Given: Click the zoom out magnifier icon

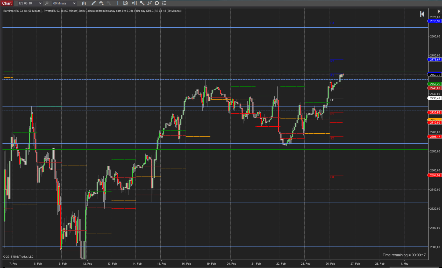Looking at the screenshot, I should tap(109, 3).
